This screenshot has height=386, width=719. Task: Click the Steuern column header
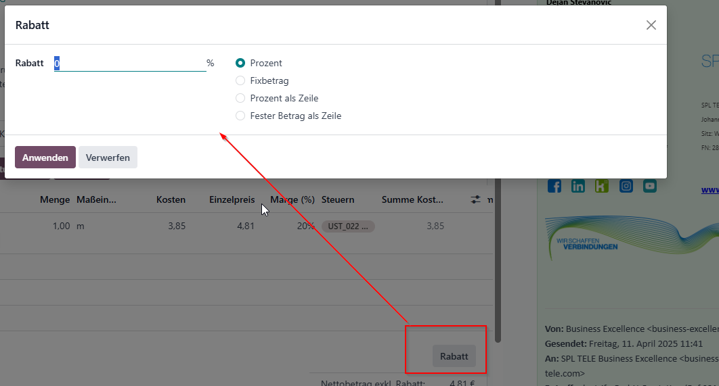point(337,199)
